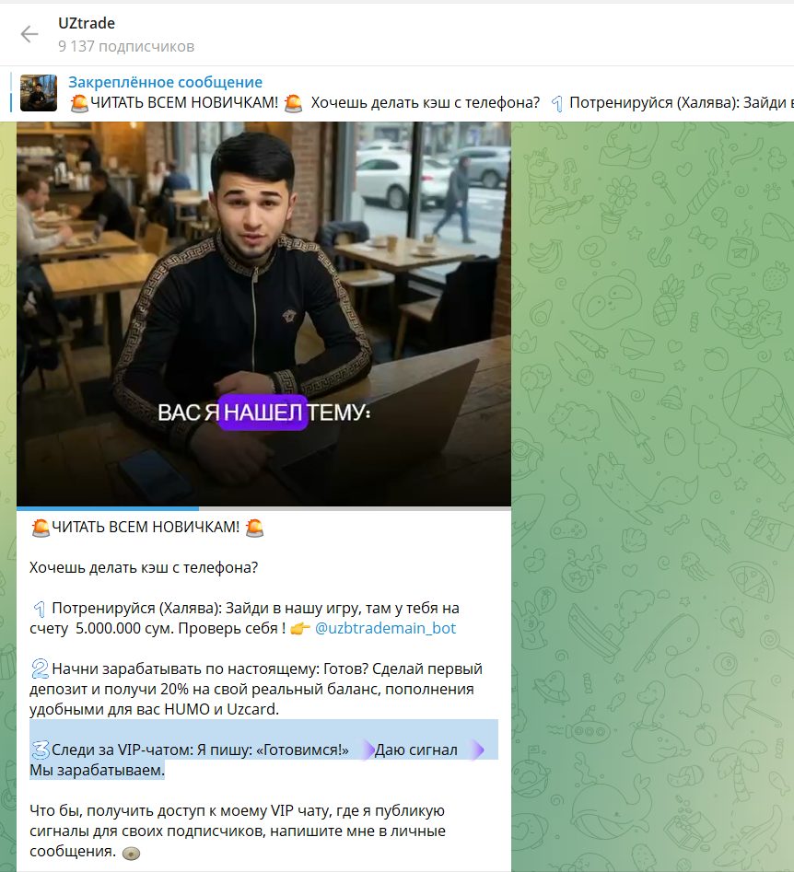Seek on the video progress bar
This screenshot has height=872, width=794.
point(263,508)
